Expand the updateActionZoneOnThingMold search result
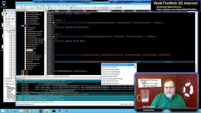 click(x=17, y=99)
